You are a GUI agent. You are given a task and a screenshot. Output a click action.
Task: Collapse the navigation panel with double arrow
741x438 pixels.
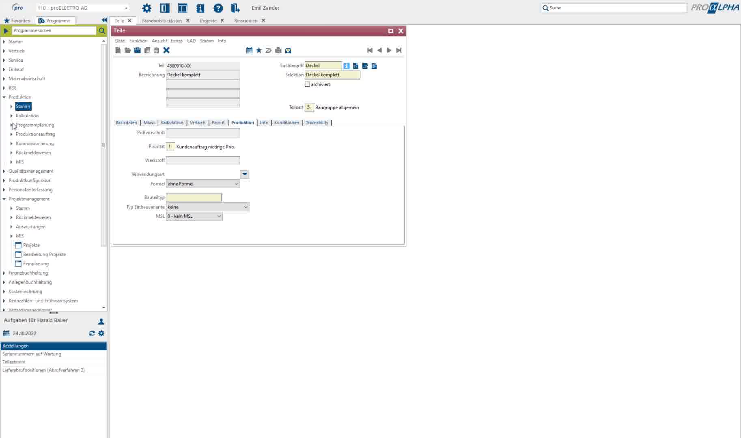tap(104, 20)
